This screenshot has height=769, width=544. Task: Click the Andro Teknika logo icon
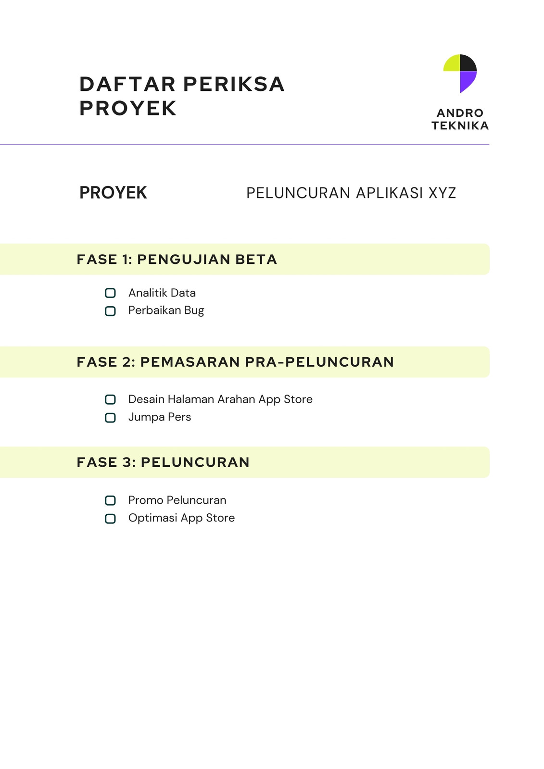tap(460, 74)
